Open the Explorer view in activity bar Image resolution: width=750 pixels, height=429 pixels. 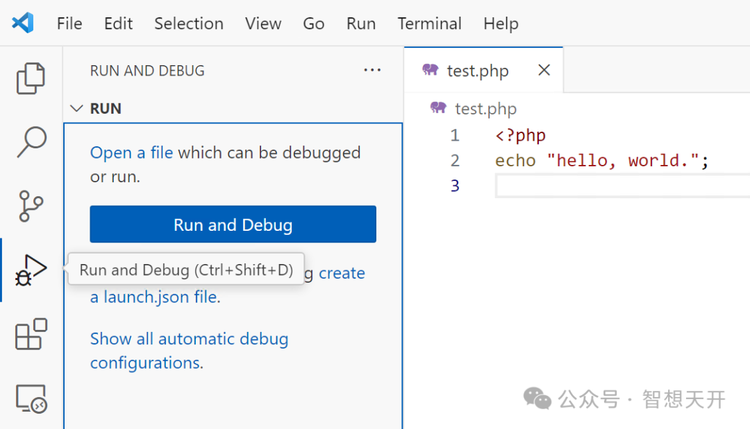pyautogui.click(x=31, y=78)
